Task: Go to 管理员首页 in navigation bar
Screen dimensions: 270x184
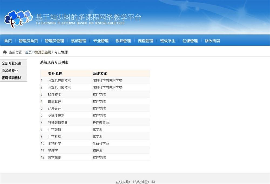Action: tap(28, 41)
